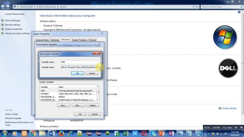Click the refresh button beside address bar

coord(197,7)
